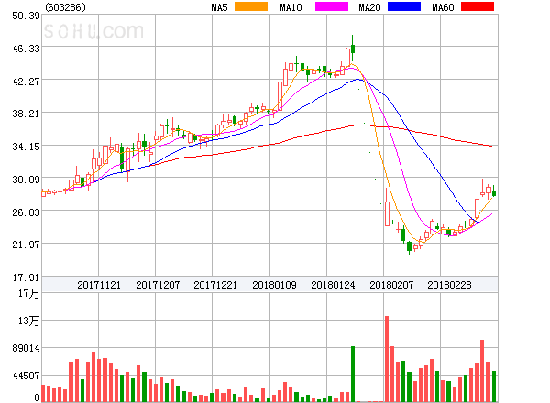The image size is (550, 403).
Task: Click the 20180124 date label
Action: point(333,285)
